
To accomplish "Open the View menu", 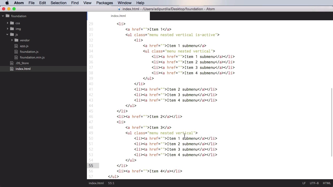I will coord(87,3).
